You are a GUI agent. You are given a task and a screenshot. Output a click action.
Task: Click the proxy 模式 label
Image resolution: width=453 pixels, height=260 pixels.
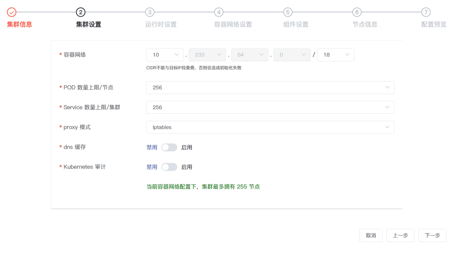(x=77, y=127)
